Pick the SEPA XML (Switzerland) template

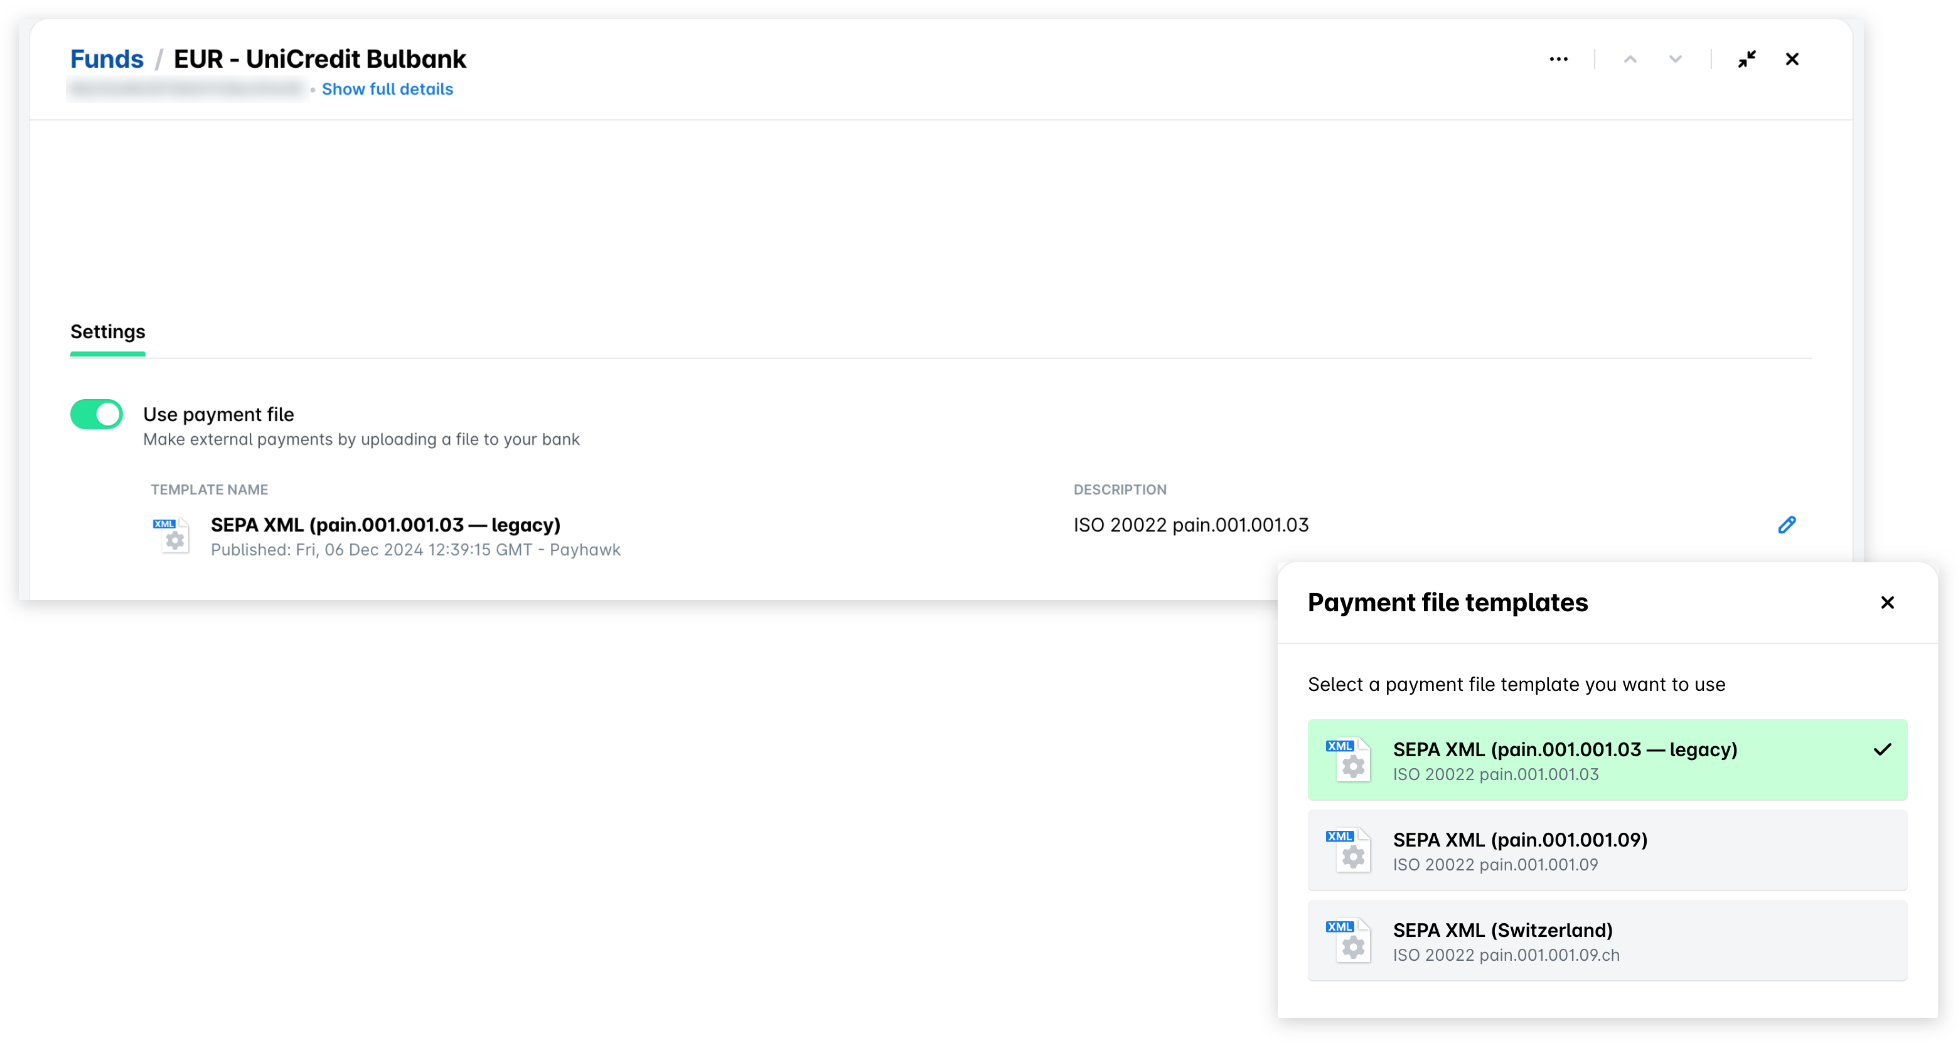(x=1607, y=940)
